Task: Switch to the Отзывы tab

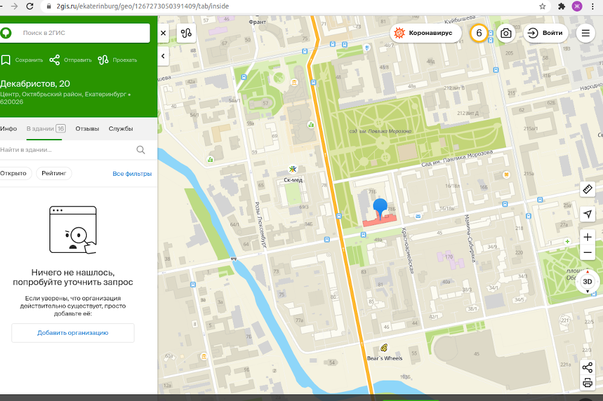Action: (x=87, y=129)
